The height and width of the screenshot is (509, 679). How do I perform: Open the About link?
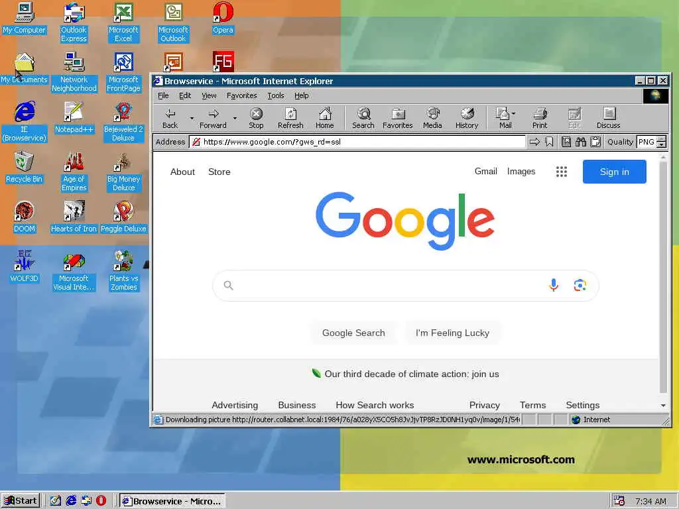coord(182,172)
